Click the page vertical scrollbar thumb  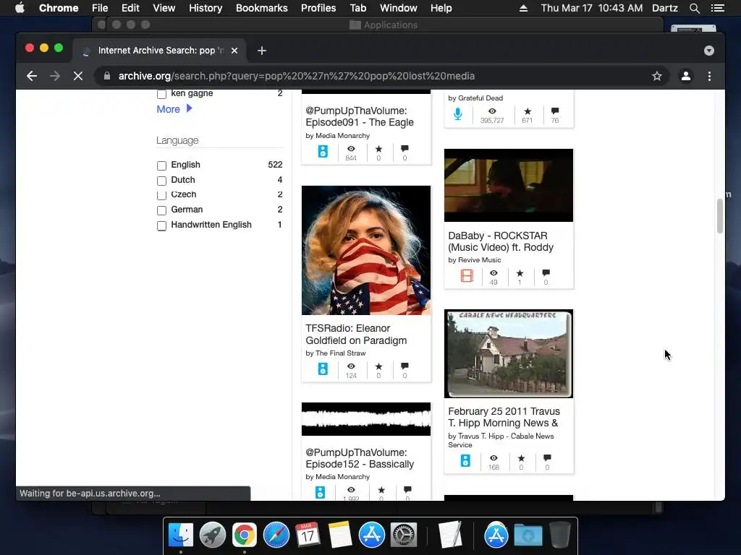coord(720,216)
